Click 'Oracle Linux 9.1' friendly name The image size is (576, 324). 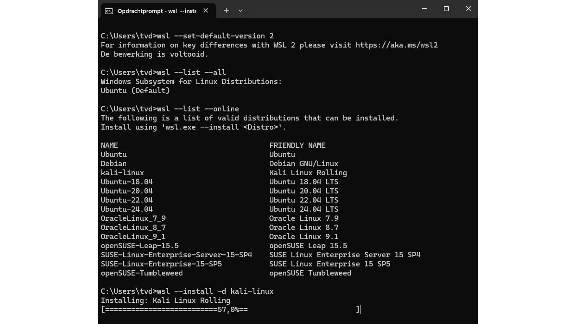tap(303, 237)
